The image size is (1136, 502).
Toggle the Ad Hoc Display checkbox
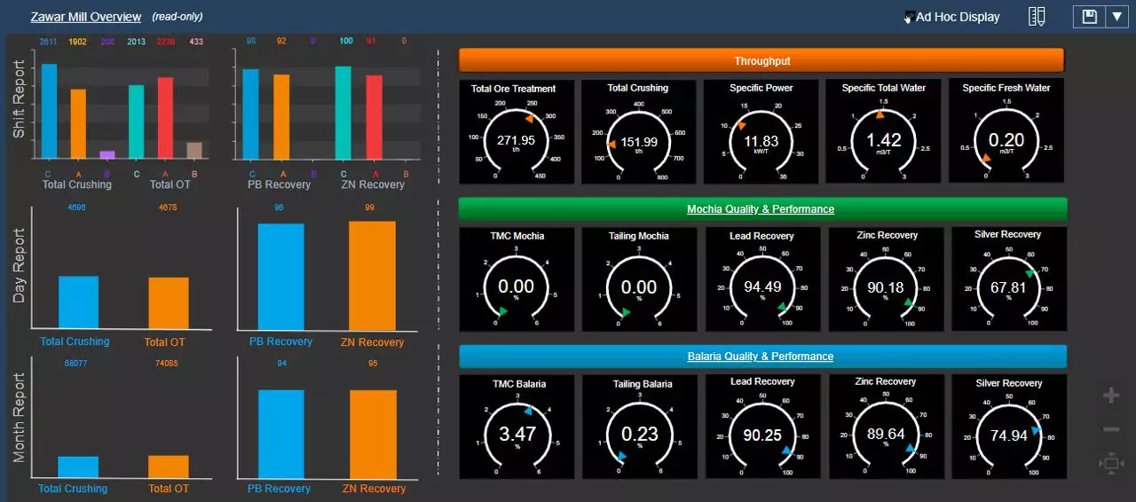coord(909,17)
